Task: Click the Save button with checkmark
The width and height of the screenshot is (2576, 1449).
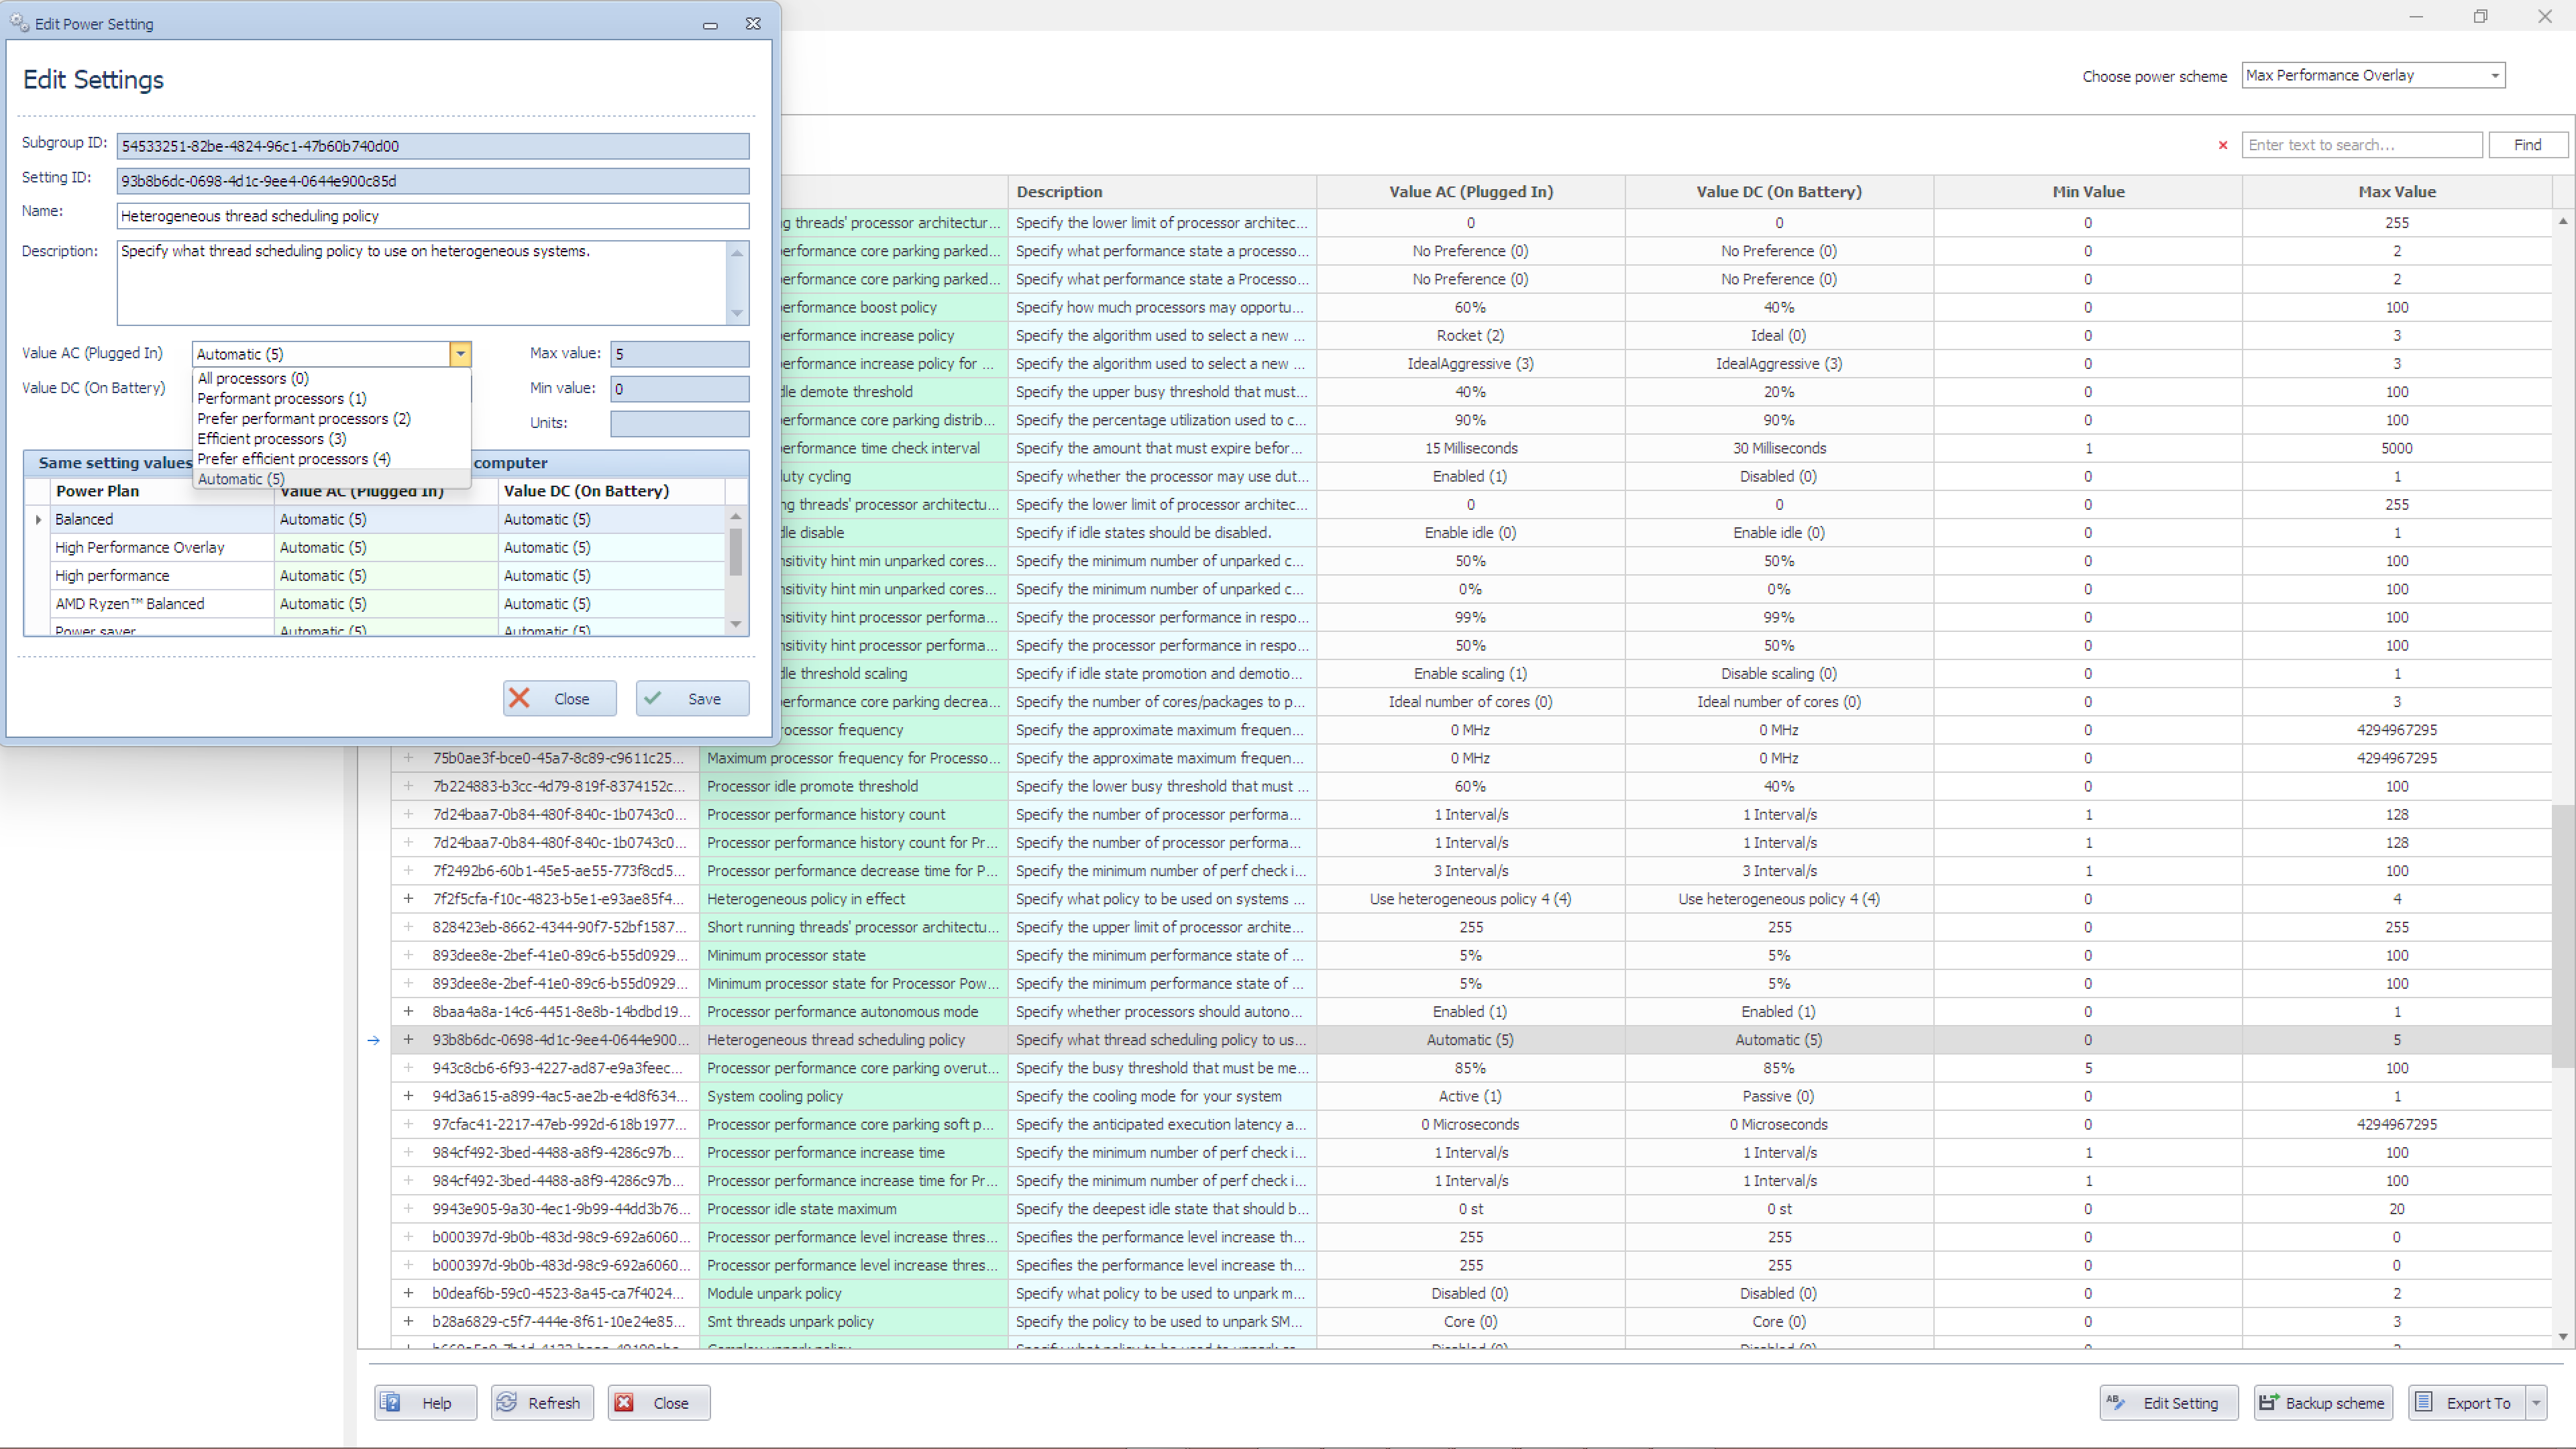Action: (x=692, y=698)
